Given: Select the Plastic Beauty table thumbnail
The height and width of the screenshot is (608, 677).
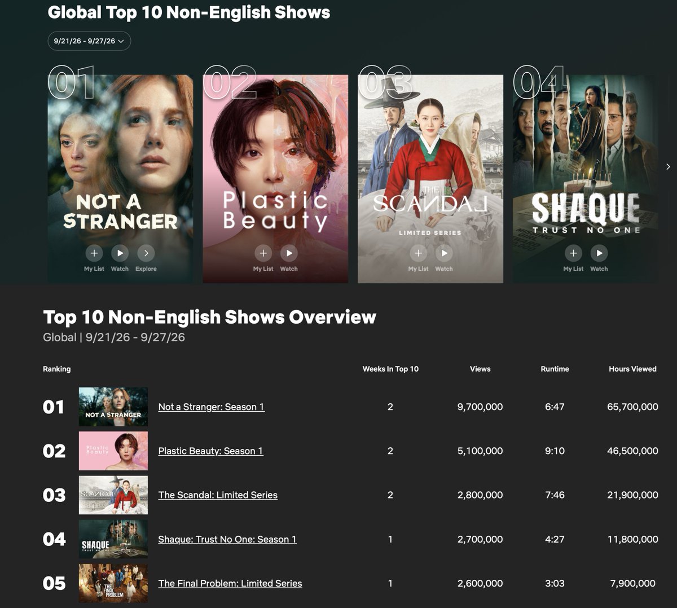Looking at the screenshot, I should click(x=113, y=451).
